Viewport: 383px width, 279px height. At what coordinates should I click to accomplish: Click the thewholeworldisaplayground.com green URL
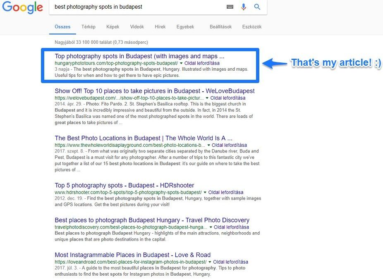130,145
